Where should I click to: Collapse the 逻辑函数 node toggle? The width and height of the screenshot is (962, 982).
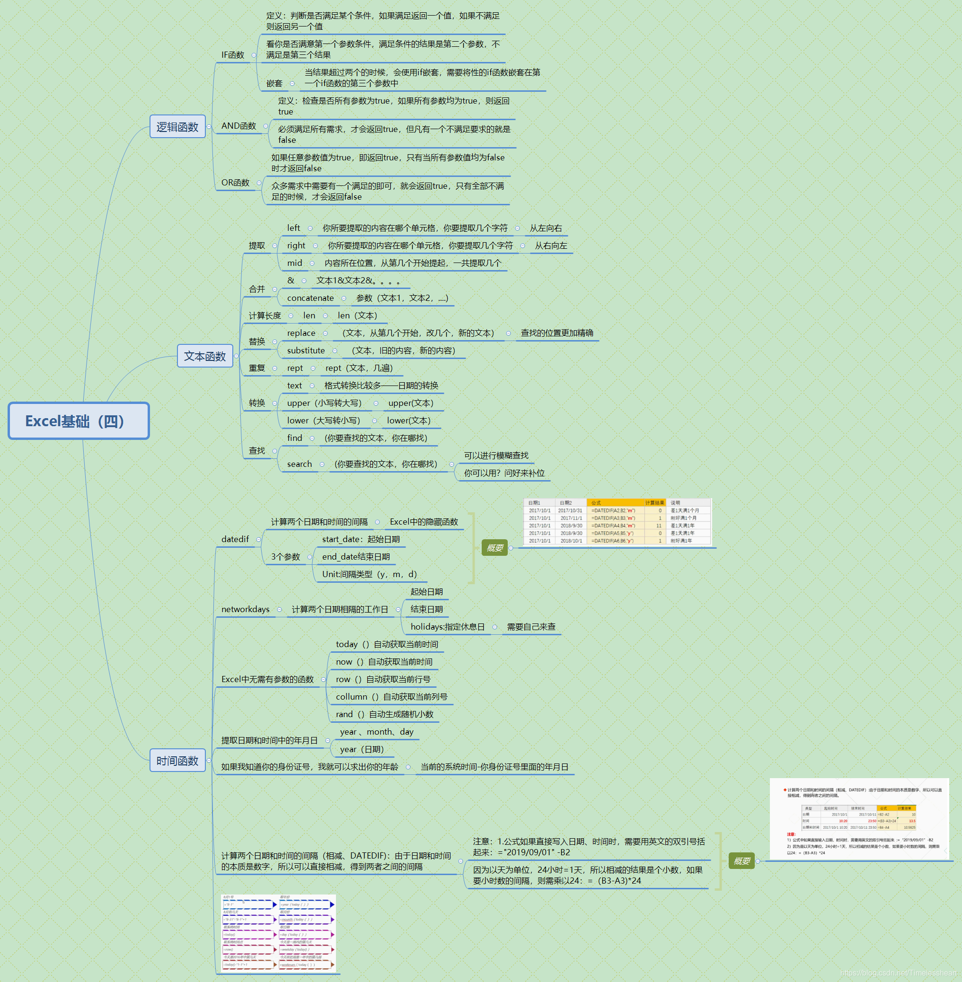coord(209,127)
